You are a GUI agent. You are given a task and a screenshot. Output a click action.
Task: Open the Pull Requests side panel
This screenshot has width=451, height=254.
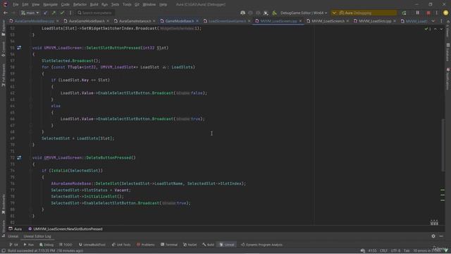click(x=4, y=75)
